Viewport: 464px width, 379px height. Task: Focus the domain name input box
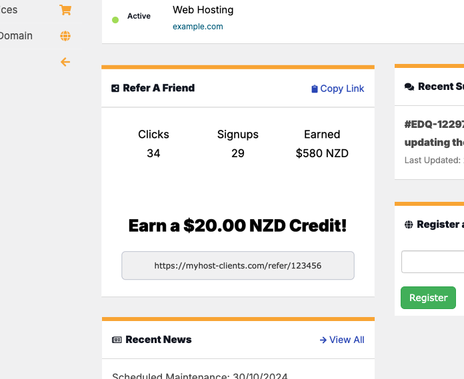433,262
